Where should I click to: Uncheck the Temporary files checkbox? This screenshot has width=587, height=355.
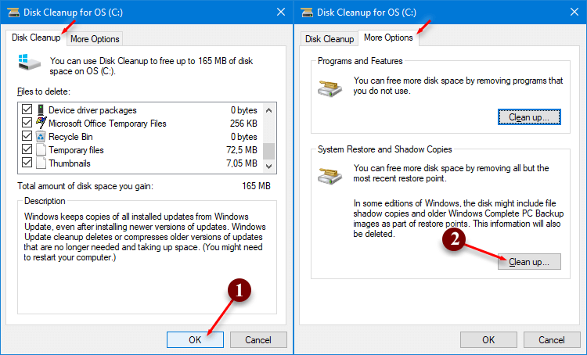27,149
